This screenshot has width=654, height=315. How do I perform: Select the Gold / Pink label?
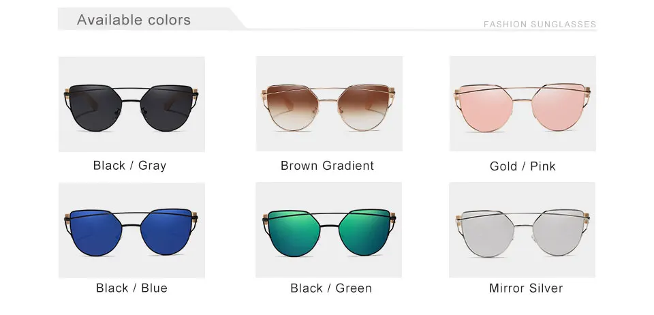point(523,166)
